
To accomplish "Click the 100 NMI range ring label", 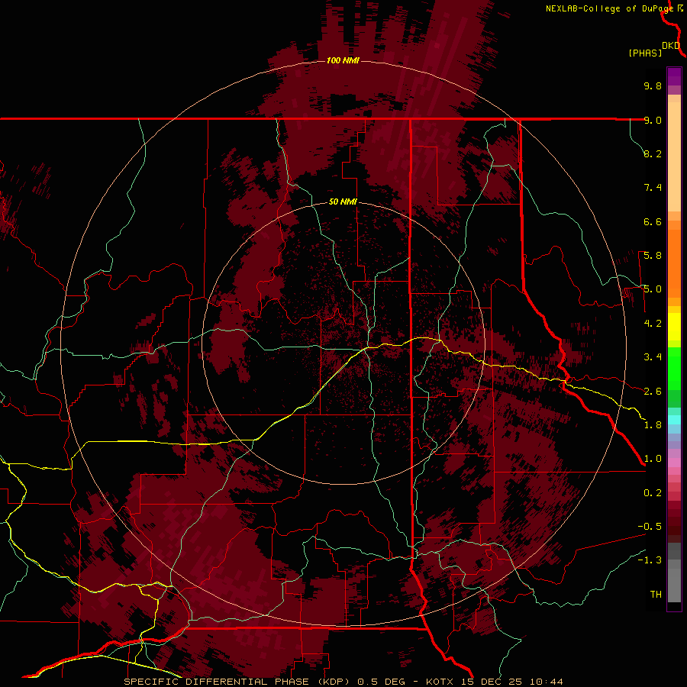I will click(x=343, y=60).
